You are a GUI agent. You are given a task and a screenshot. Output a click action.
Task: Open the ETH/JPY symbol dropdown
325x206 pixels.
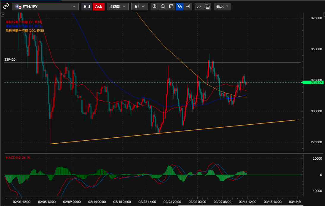45,7
